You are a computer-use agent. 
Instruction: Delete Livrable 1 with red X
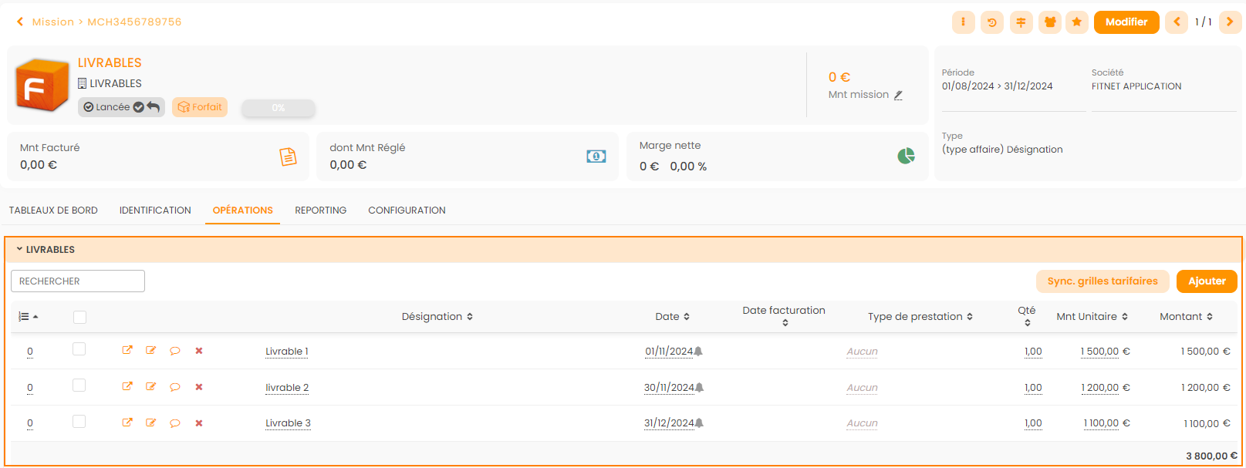(199, 351)
